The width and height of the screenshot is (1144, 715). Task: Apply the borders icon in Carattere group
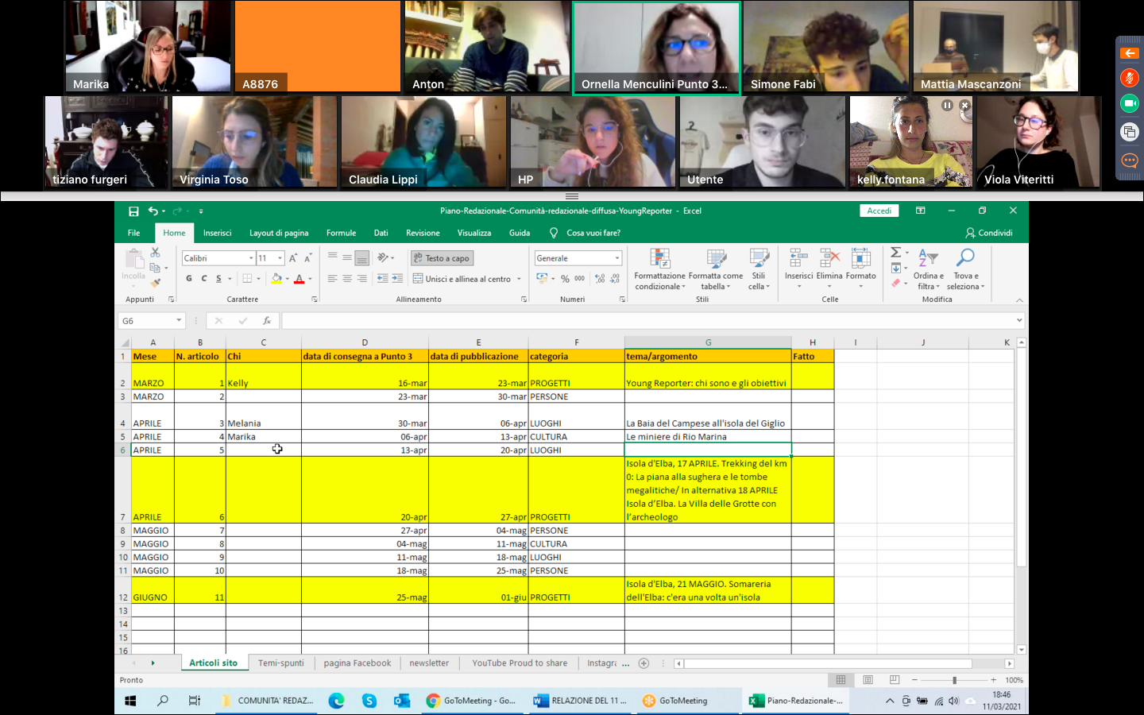(247, 279)
